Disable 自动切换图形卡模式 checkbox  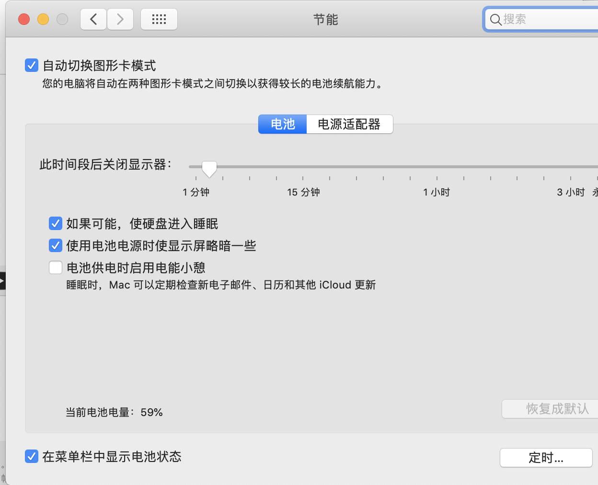point(32,65)
